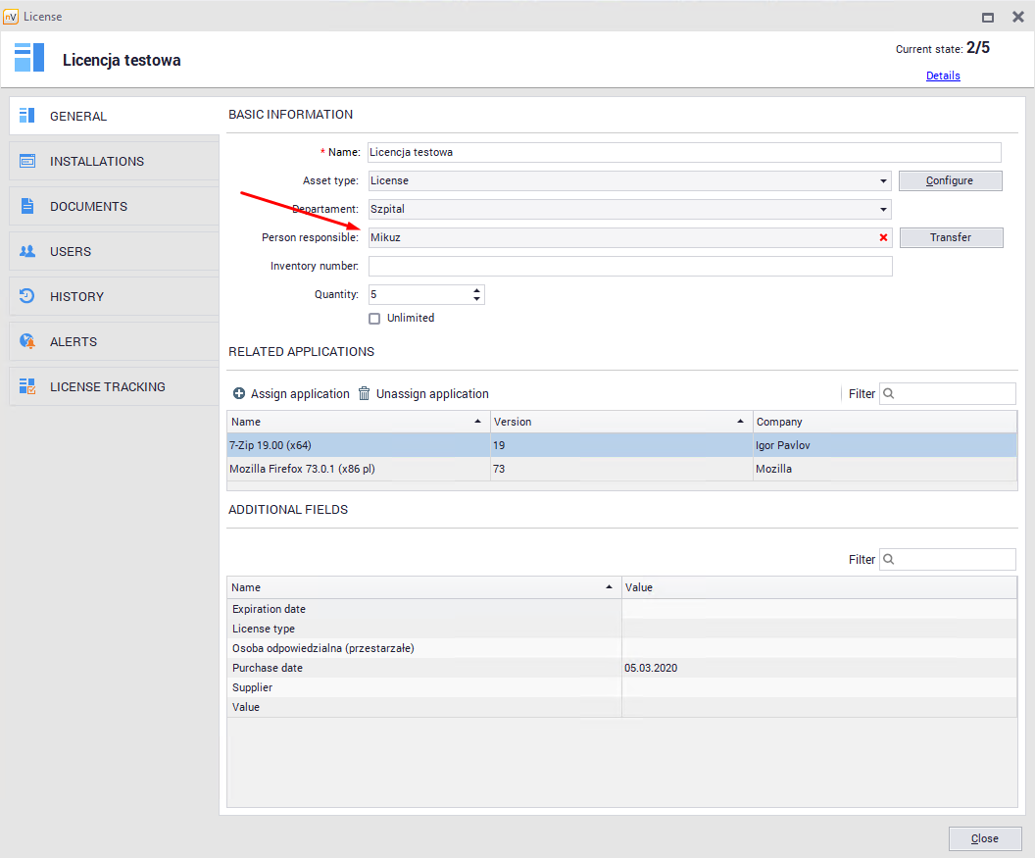Open the LICENSE TRACKING tab
Image resolution: width=1035 pixels, height=858 pixels.
click(114, 386)
